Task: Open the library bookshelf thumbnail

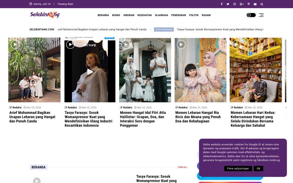Action: click(256, 70)
